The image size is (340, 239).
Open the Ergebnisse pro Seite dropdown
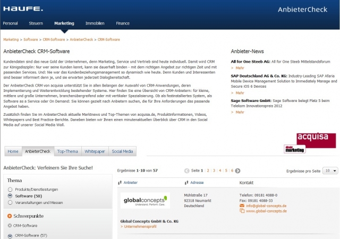pyautogui.click(x=330, y=170)
